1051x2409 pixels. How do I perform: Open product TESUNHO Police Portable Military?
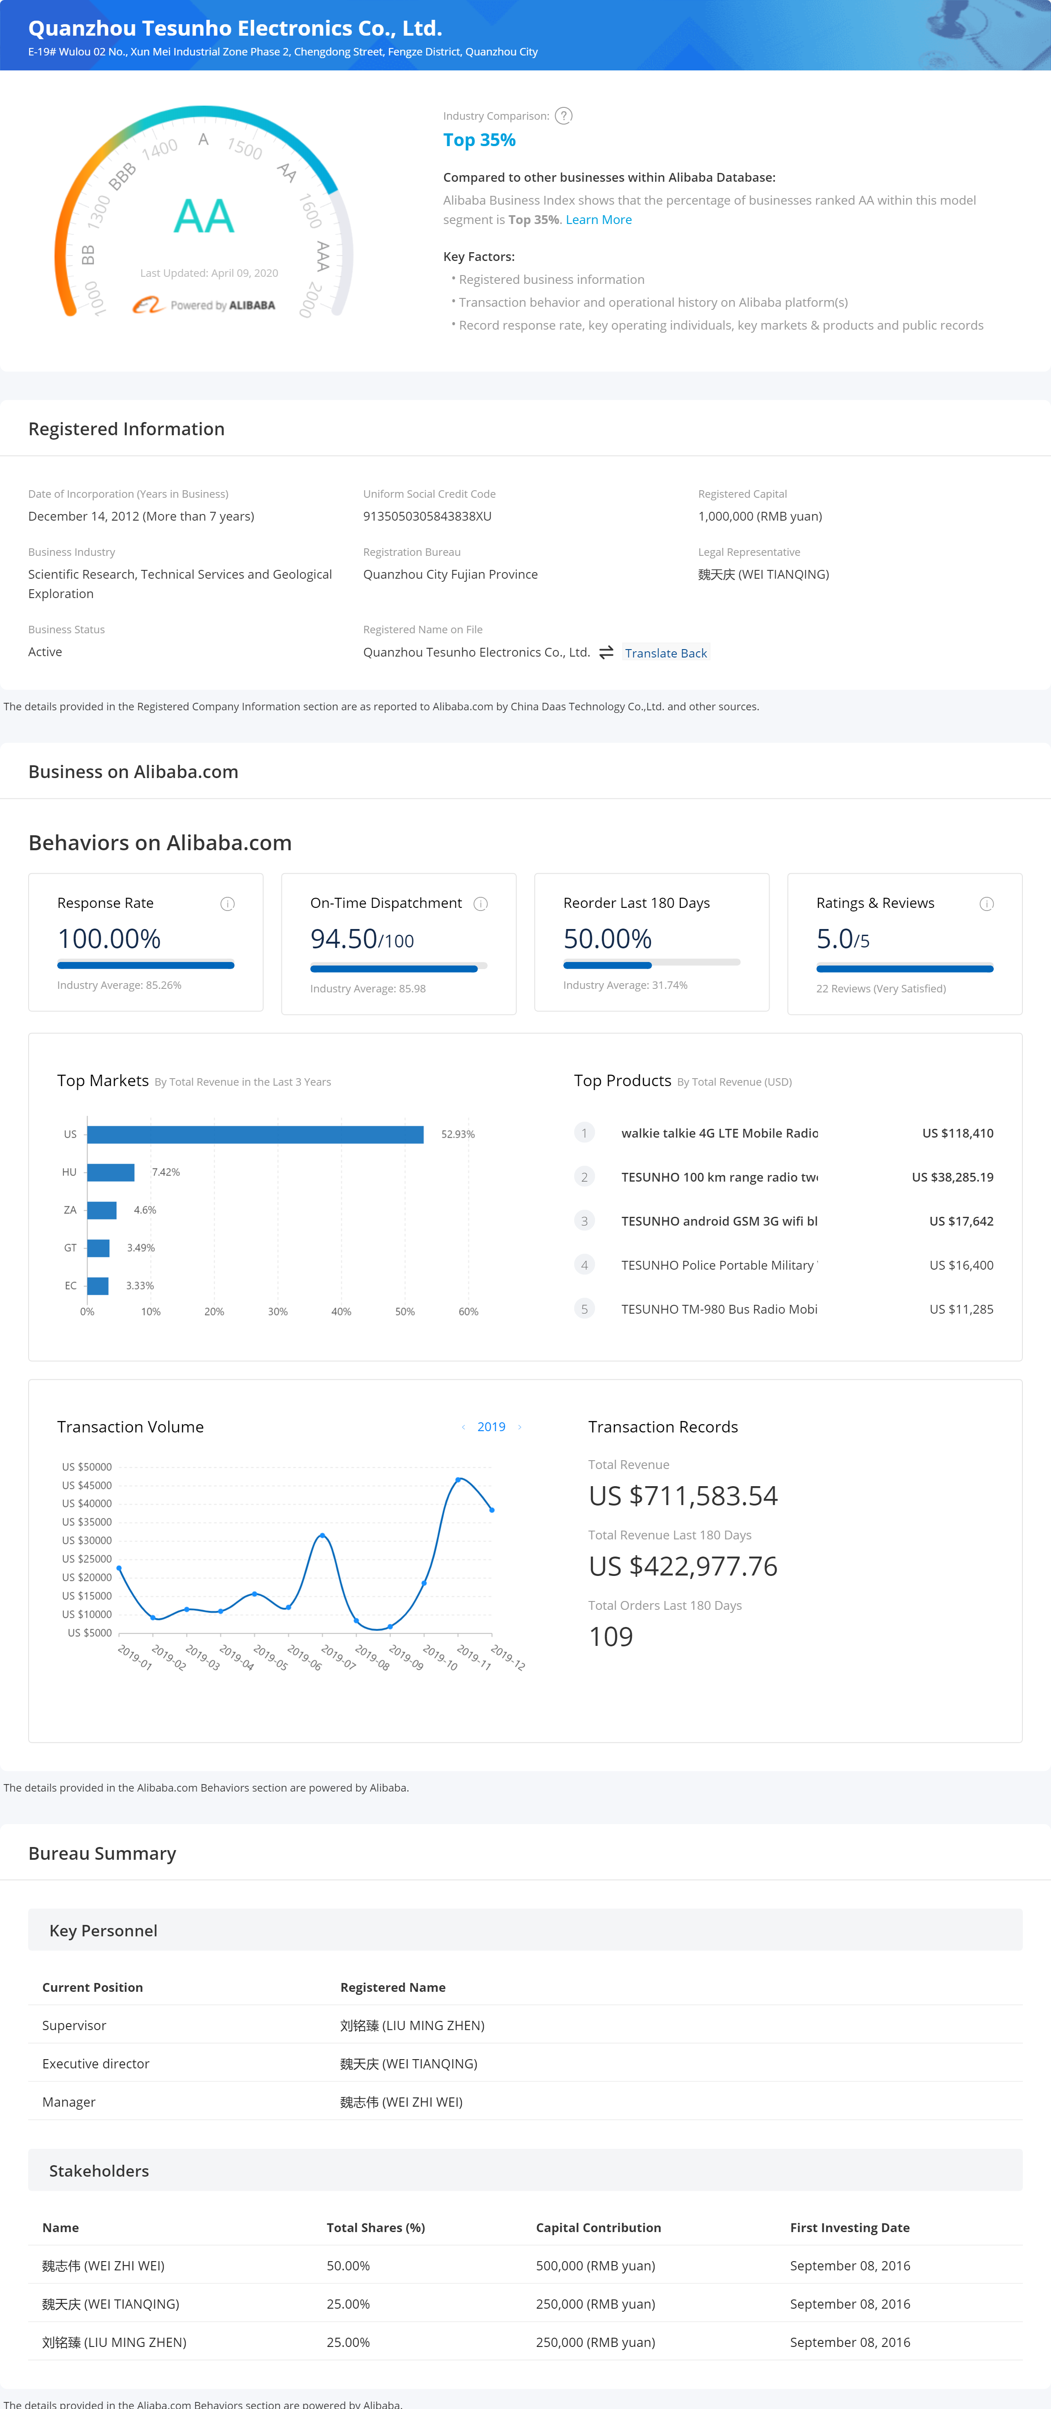(719, 1265)
